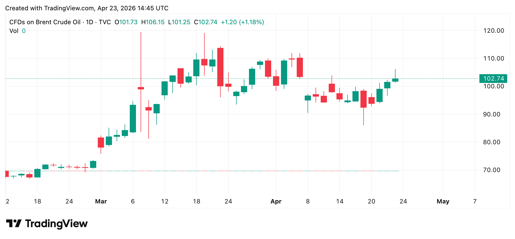Click the TradingView logo icon
The image size is (515, 239).
[x=13, y=223]
